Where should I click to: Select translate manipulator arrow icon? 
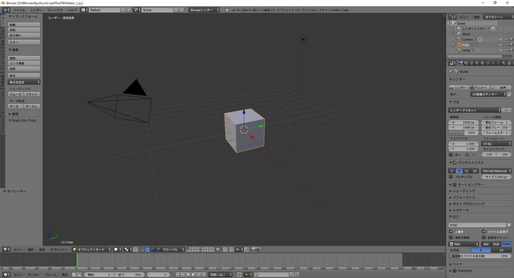point(148,249)
